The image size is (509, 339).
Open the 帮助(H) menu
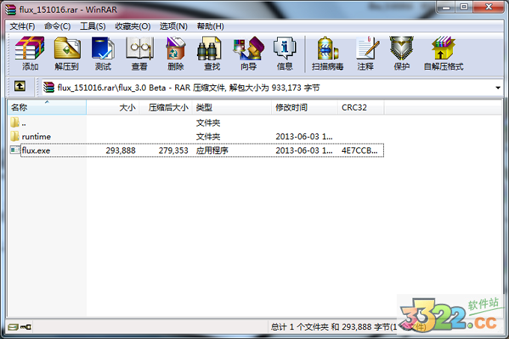click(210, 26)
